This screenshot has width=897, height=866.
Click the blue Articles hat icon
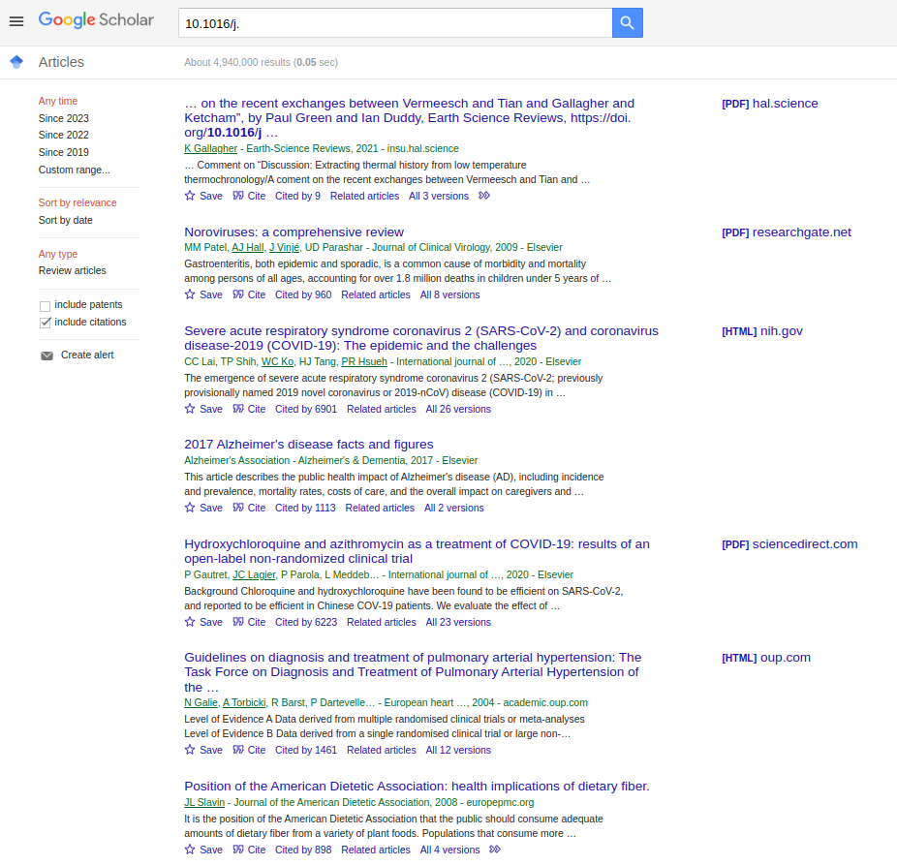[x=15, y=62]
